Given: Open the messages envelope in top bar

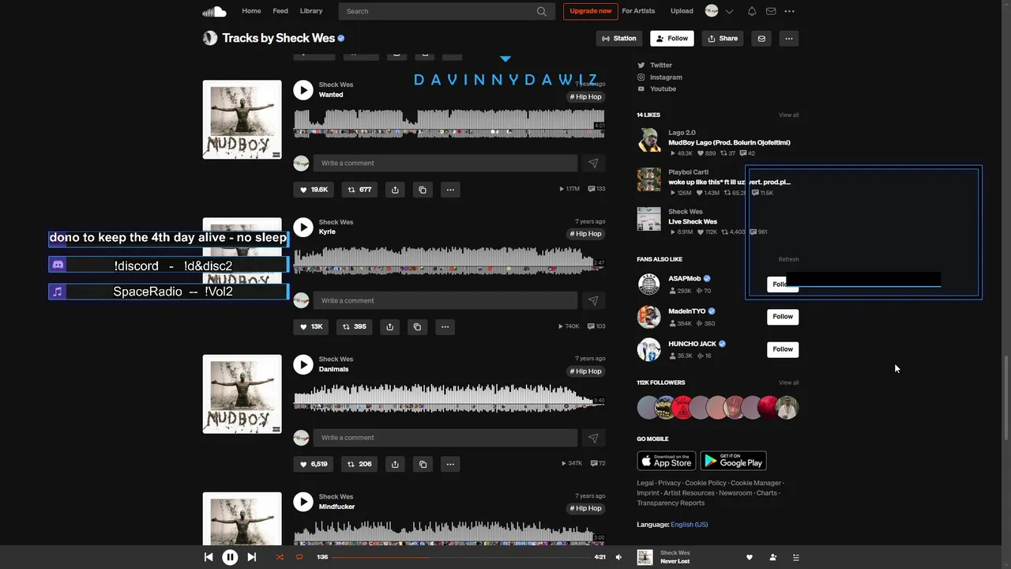Looking at the screenshot, I should pyautogui.click(x=771, y=11).
